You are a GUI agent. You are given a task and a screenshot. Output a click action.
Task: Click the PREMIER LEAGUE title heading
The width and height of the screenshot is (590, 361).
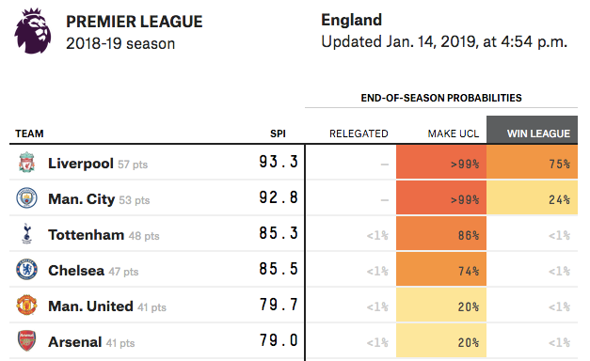pyautogui.click(x=135, y=22)
